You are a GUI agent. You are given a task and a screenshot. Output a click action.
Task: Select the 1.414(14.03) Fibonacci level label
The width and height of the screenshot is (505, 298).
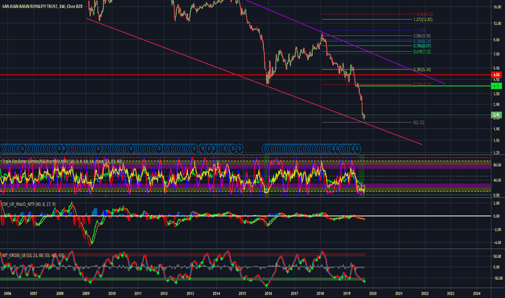pyautogui.click(x=423, y=14)
